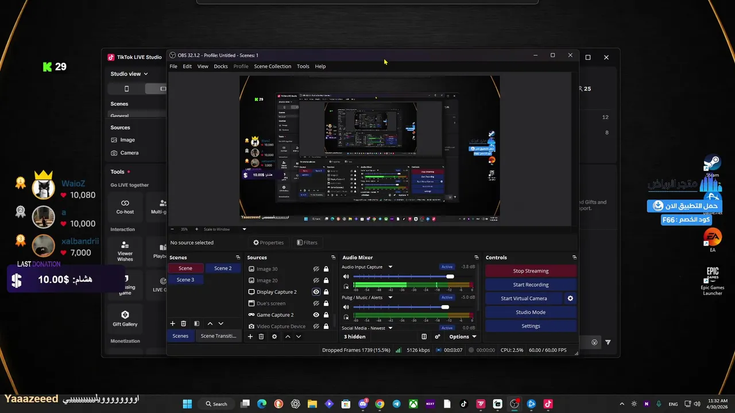Adjust Audio Input Capture volume slider
Screen dimensions: 735x413
click(450, 277)
